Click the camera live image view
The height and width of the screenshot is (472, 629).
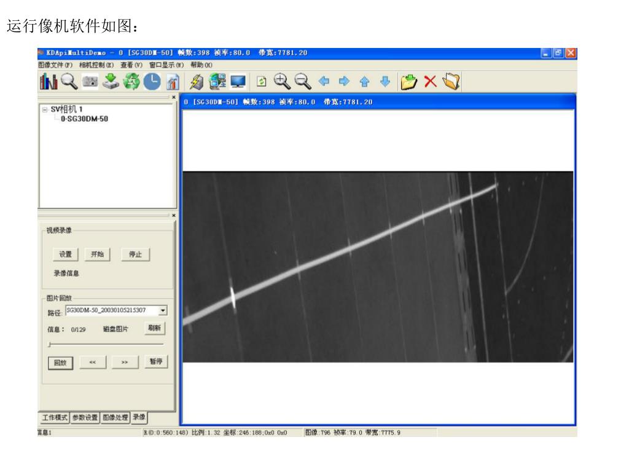point(378,267)
